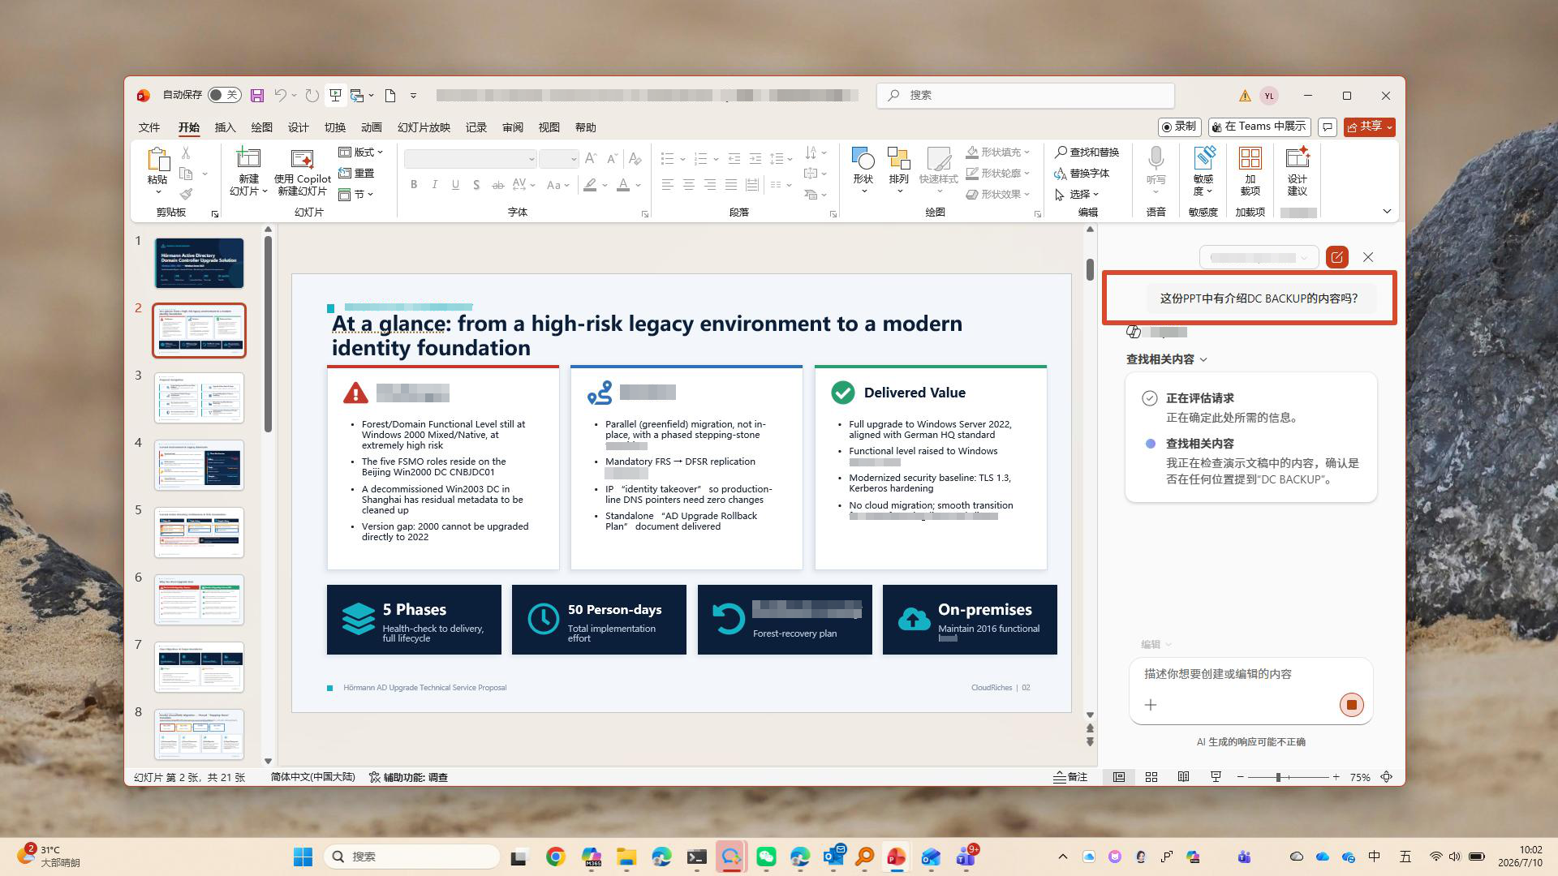The width and height of the screenshot is (1558, 876).
Task: Toggle Normal view button
Action: click(1118, 777)
